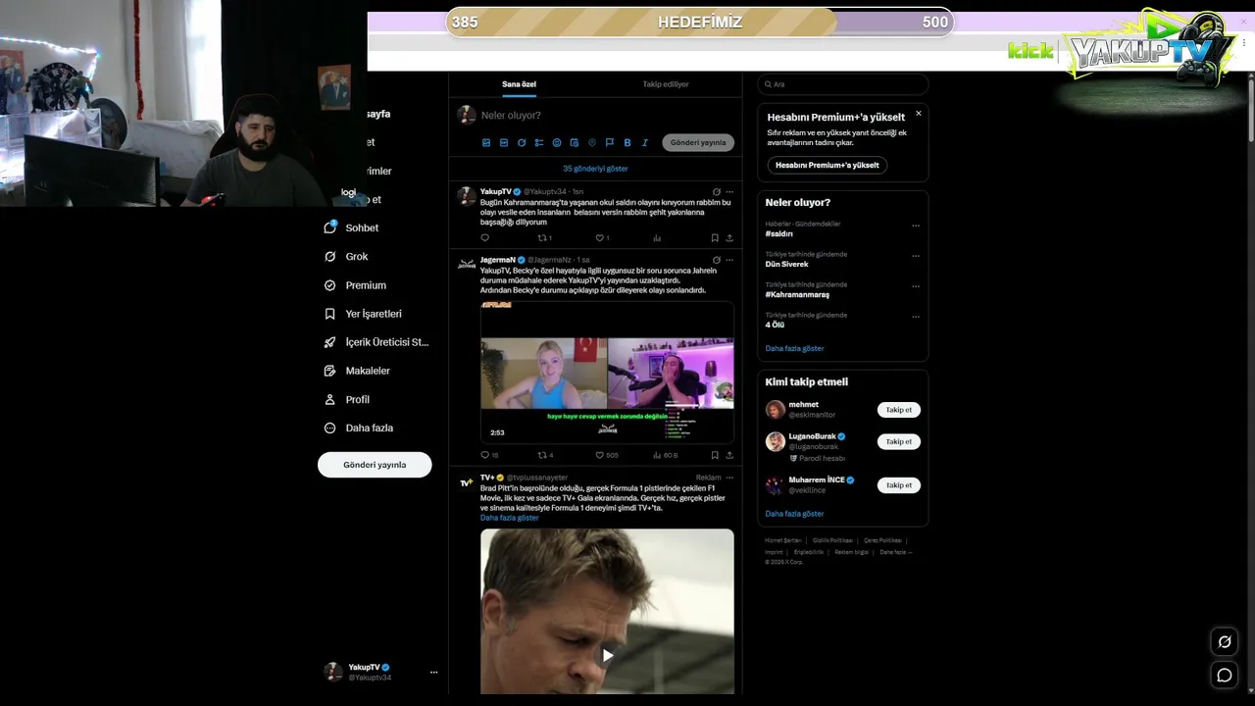This screenshot has width=1255, height=706.
Task: Open Yer İşaretleri in the sidebar
Action: point(363,314)
